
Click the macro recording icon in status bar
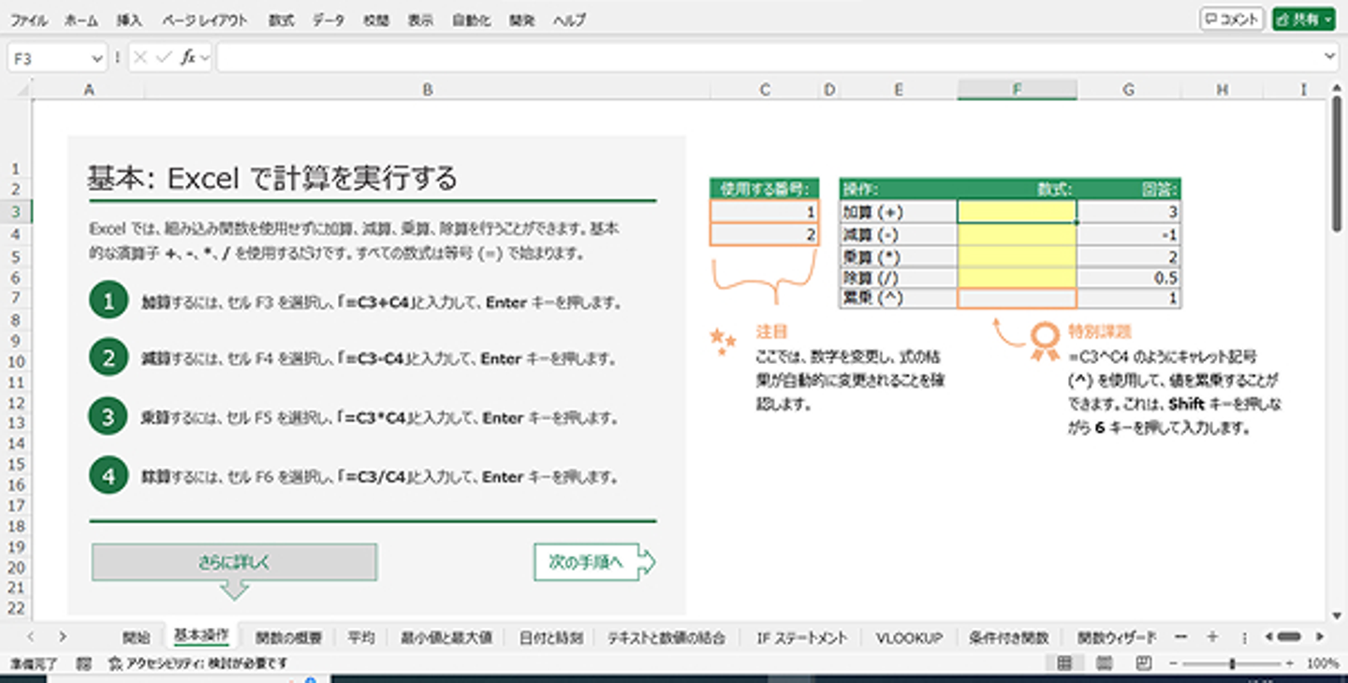click(x=83, y=663)
